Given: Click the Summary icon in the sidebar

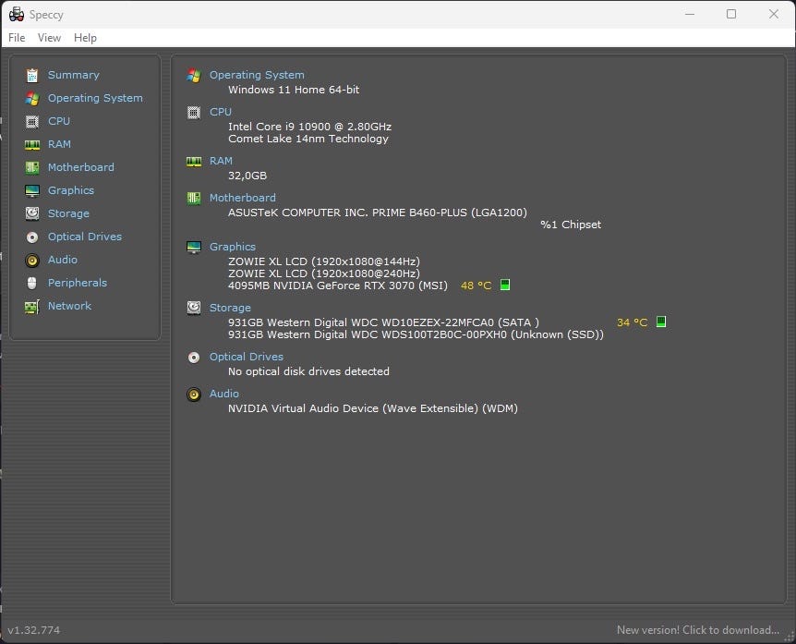Looking at the screenshot, I should (x=32, y=75).
